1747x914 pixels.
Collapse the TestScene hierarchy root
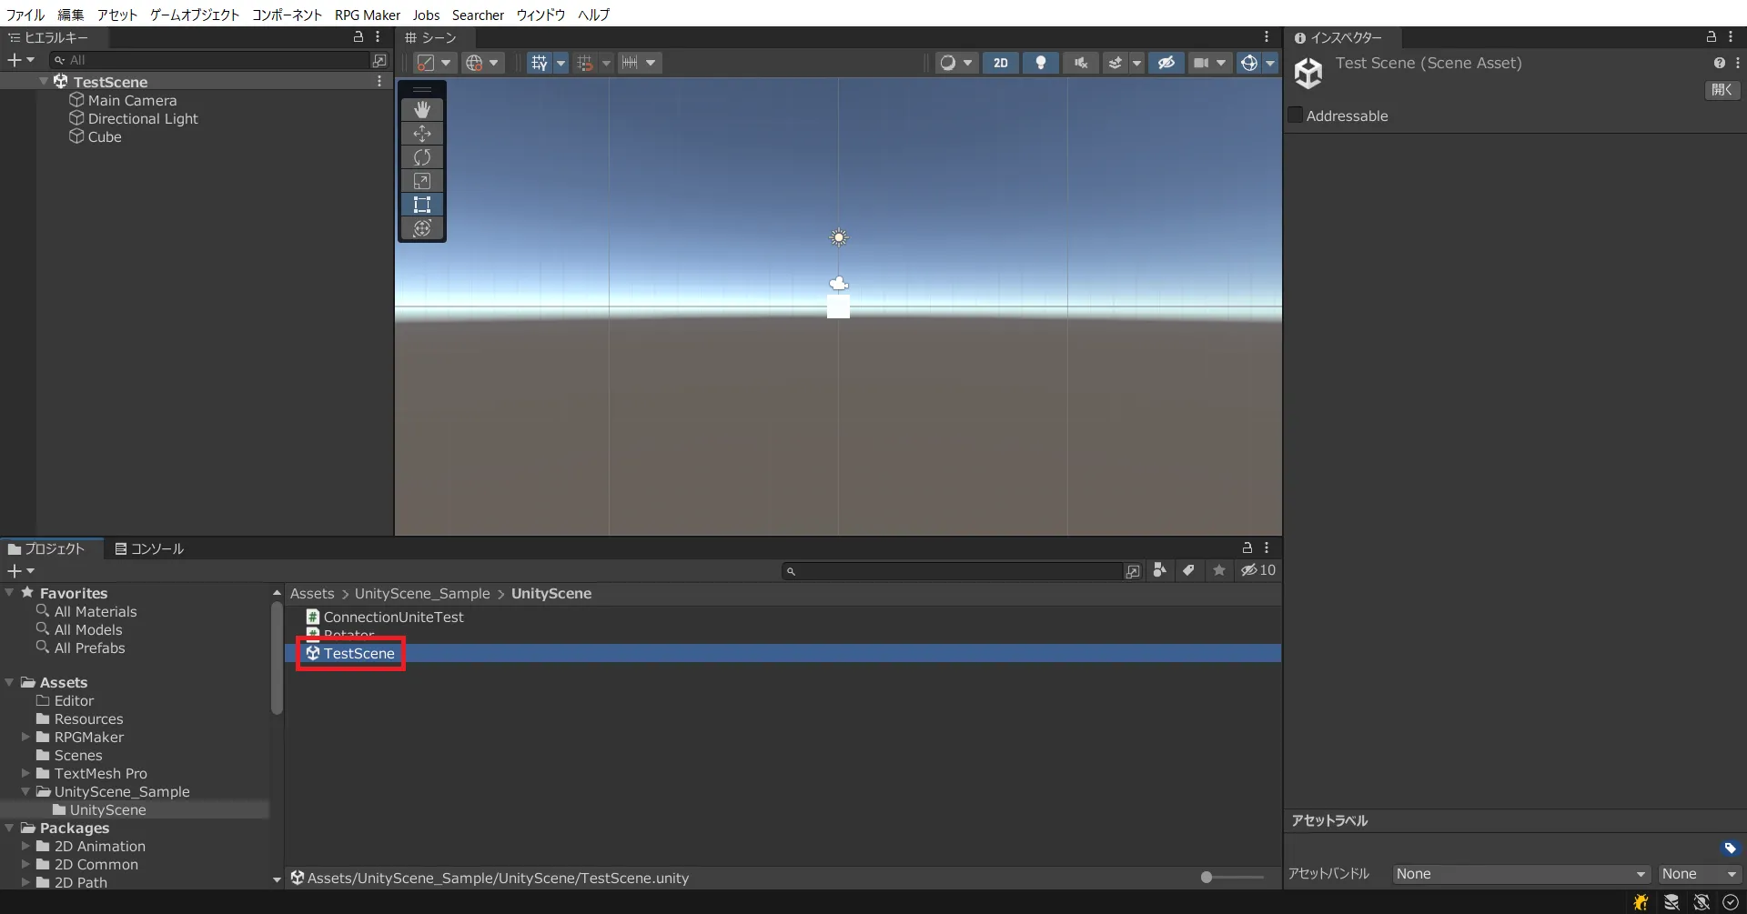click(x=44, y=82)
